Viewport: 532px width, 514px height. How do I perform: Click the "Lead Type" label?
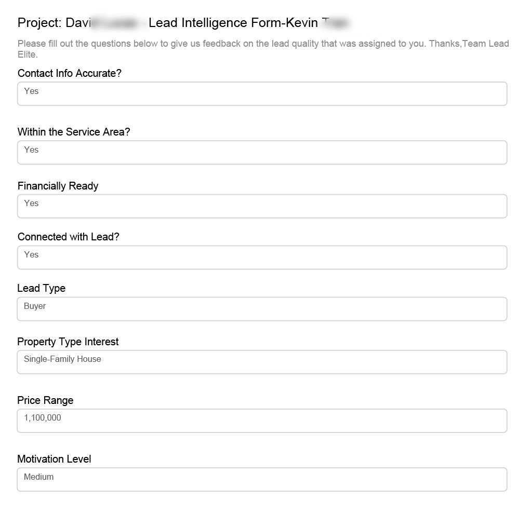(x=41, y=288)
